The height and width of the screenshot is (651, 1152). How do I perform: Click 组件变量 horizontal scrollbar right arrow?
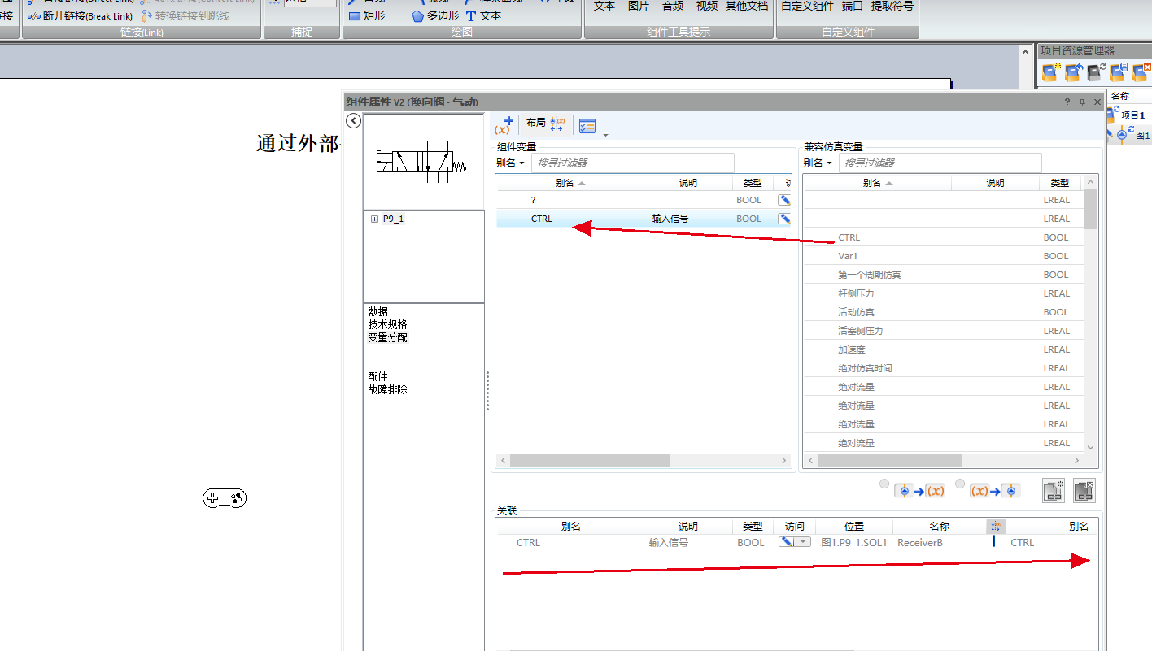click(784, 461)
